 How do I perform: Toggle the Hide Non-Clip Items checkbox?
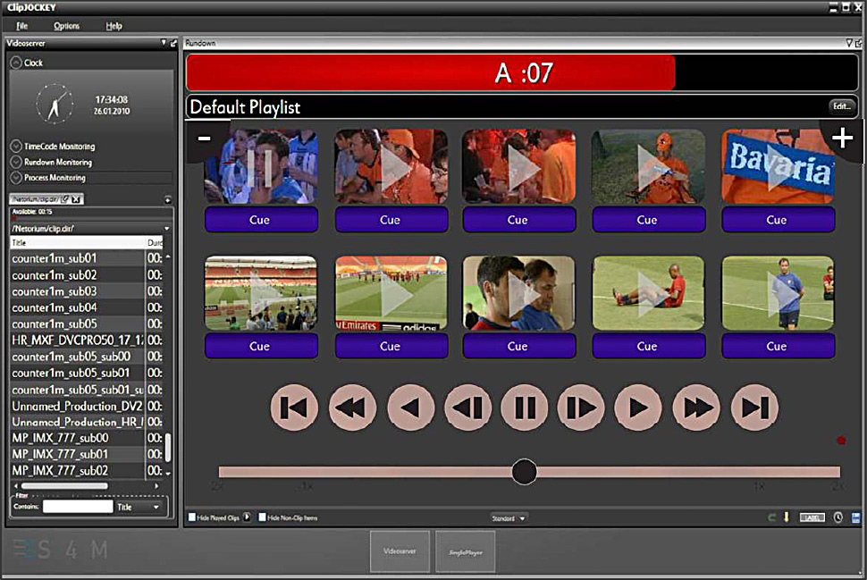point(262,517)
